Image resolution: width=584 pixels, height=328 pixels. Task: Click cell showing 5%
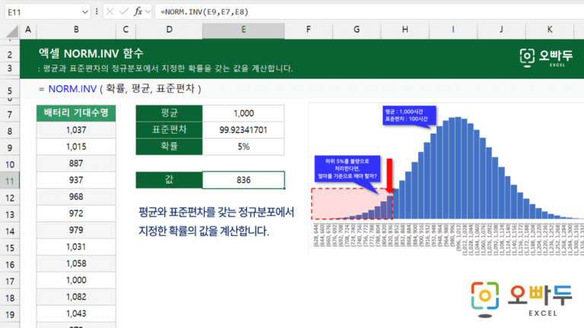243,147
